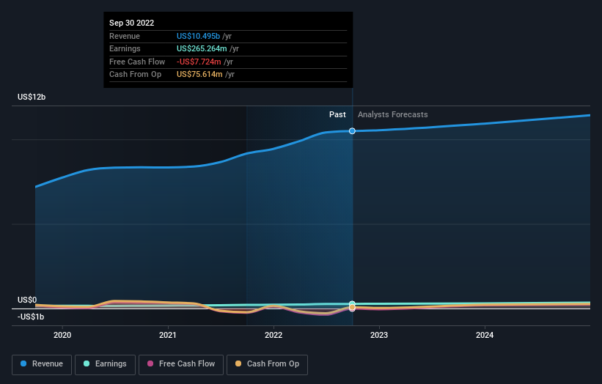
Task: Click the Earnings data point marker near zero
Action: [352, 304]
